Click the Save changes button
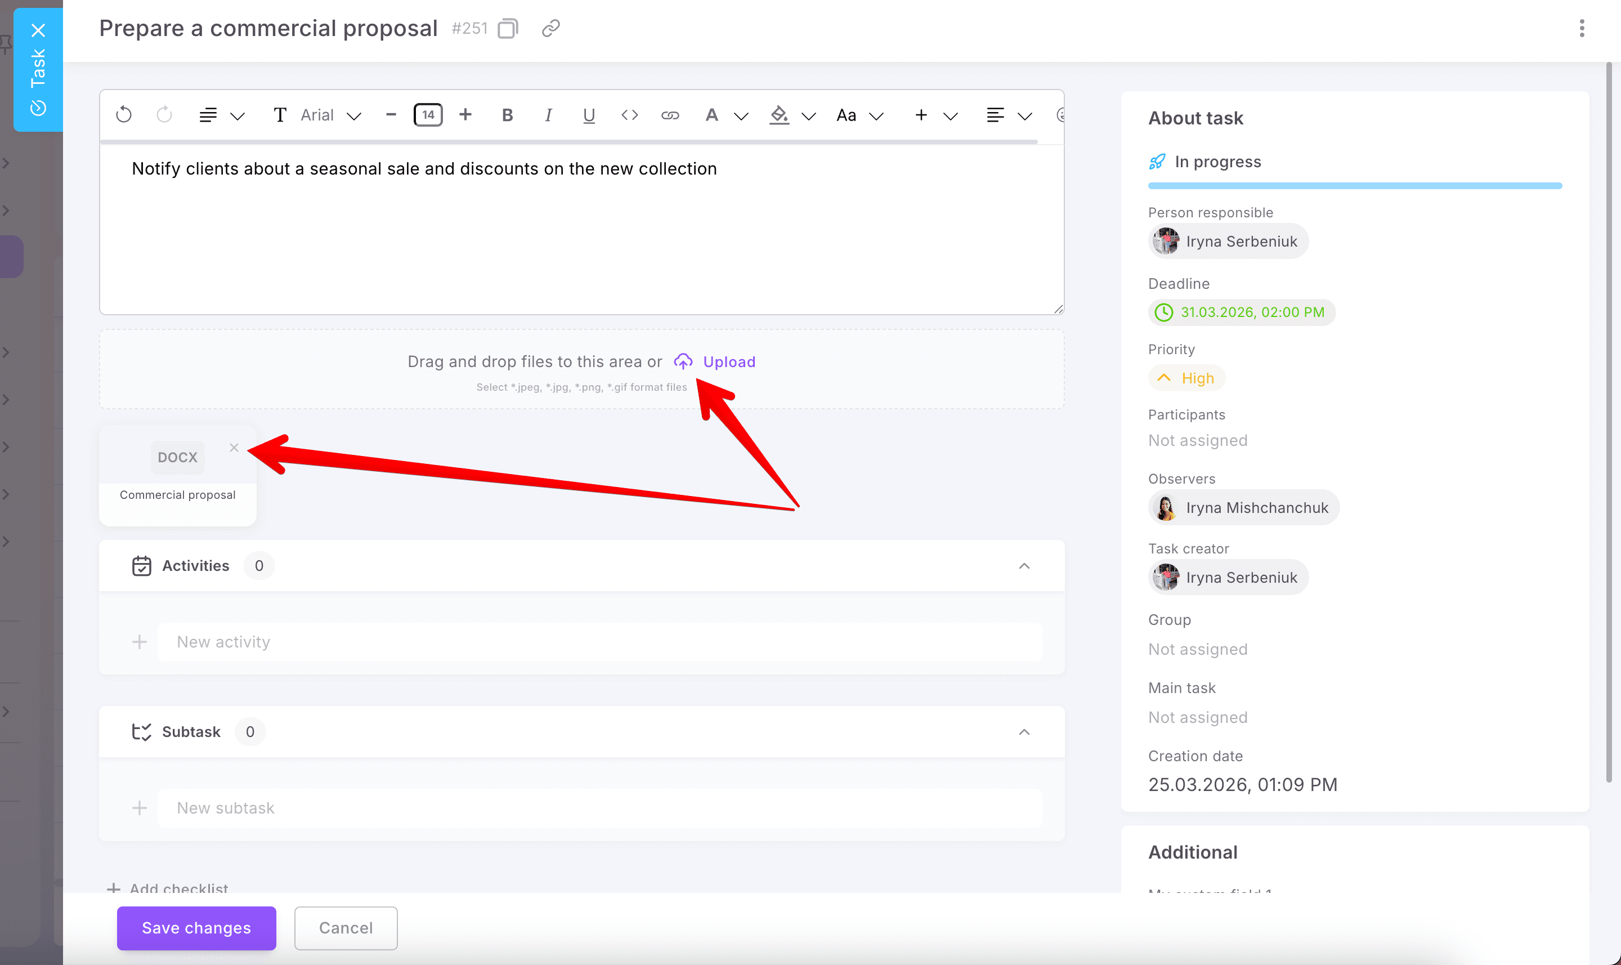Image resolution: width=1621 pixels, height=965 pixels. click(x=196, y=928)
